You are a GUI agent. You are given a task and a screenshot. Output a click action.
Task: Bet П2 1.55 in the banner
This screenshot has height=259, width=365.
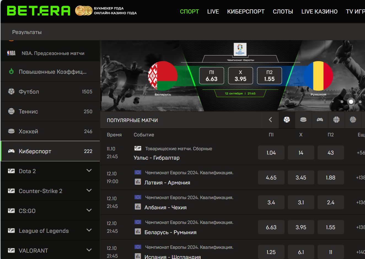[269, 76]
